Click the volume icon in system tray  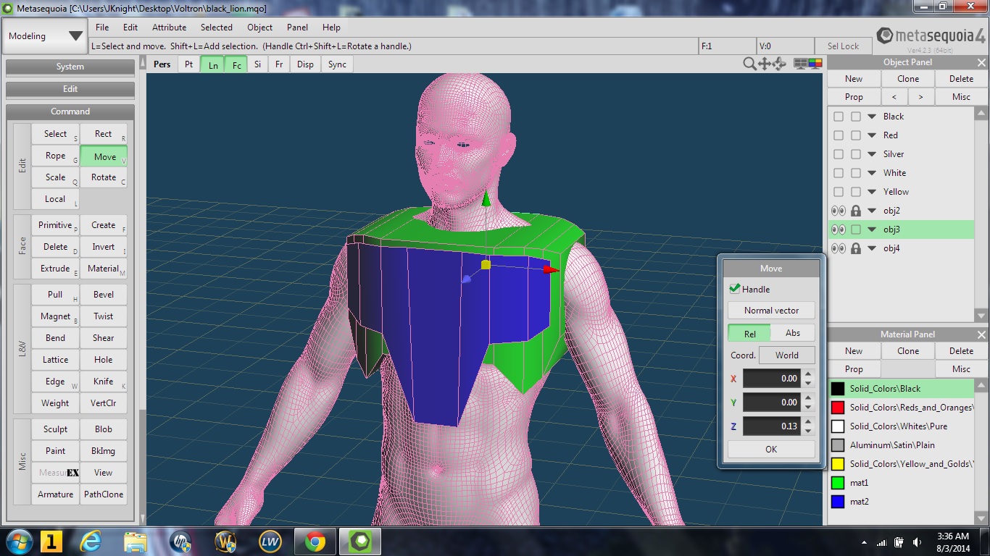[x=918, y=542]
